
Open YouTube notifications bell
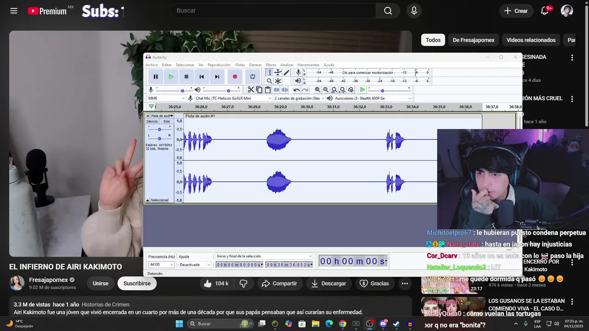545,11
